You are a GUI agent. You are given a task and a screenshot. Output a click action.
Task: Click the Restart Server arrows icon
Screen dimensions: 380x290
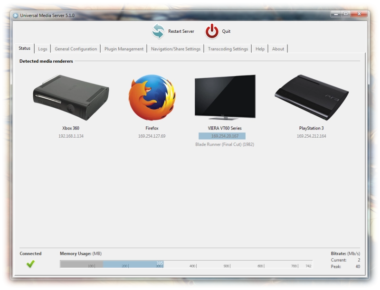(x=158, y=31)
